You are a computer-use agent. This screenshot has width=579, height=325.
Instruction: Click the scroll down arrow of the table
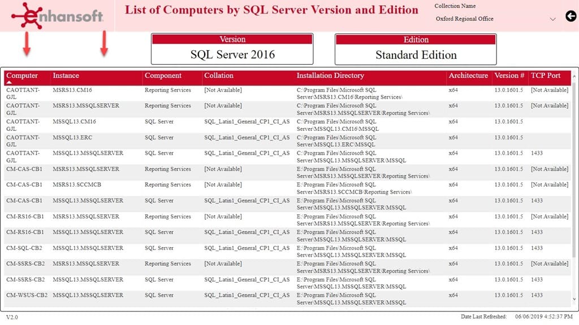pyautogui.click(x=574, y=299)
